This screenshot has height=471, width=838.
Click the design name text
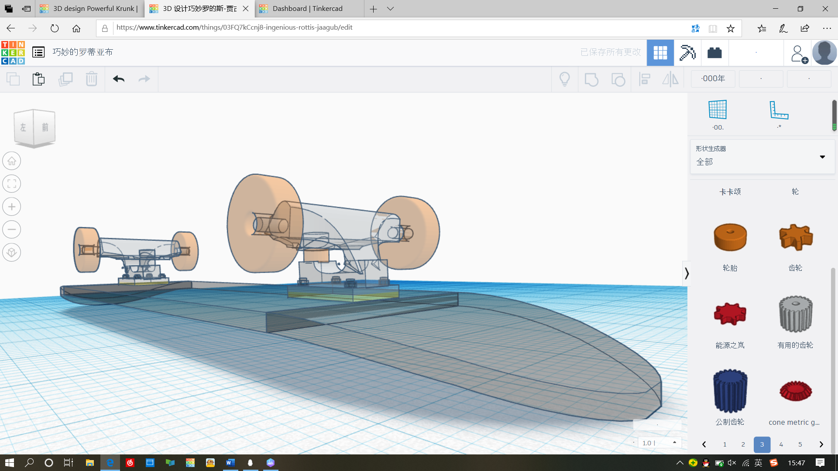(x=82, y=52)
